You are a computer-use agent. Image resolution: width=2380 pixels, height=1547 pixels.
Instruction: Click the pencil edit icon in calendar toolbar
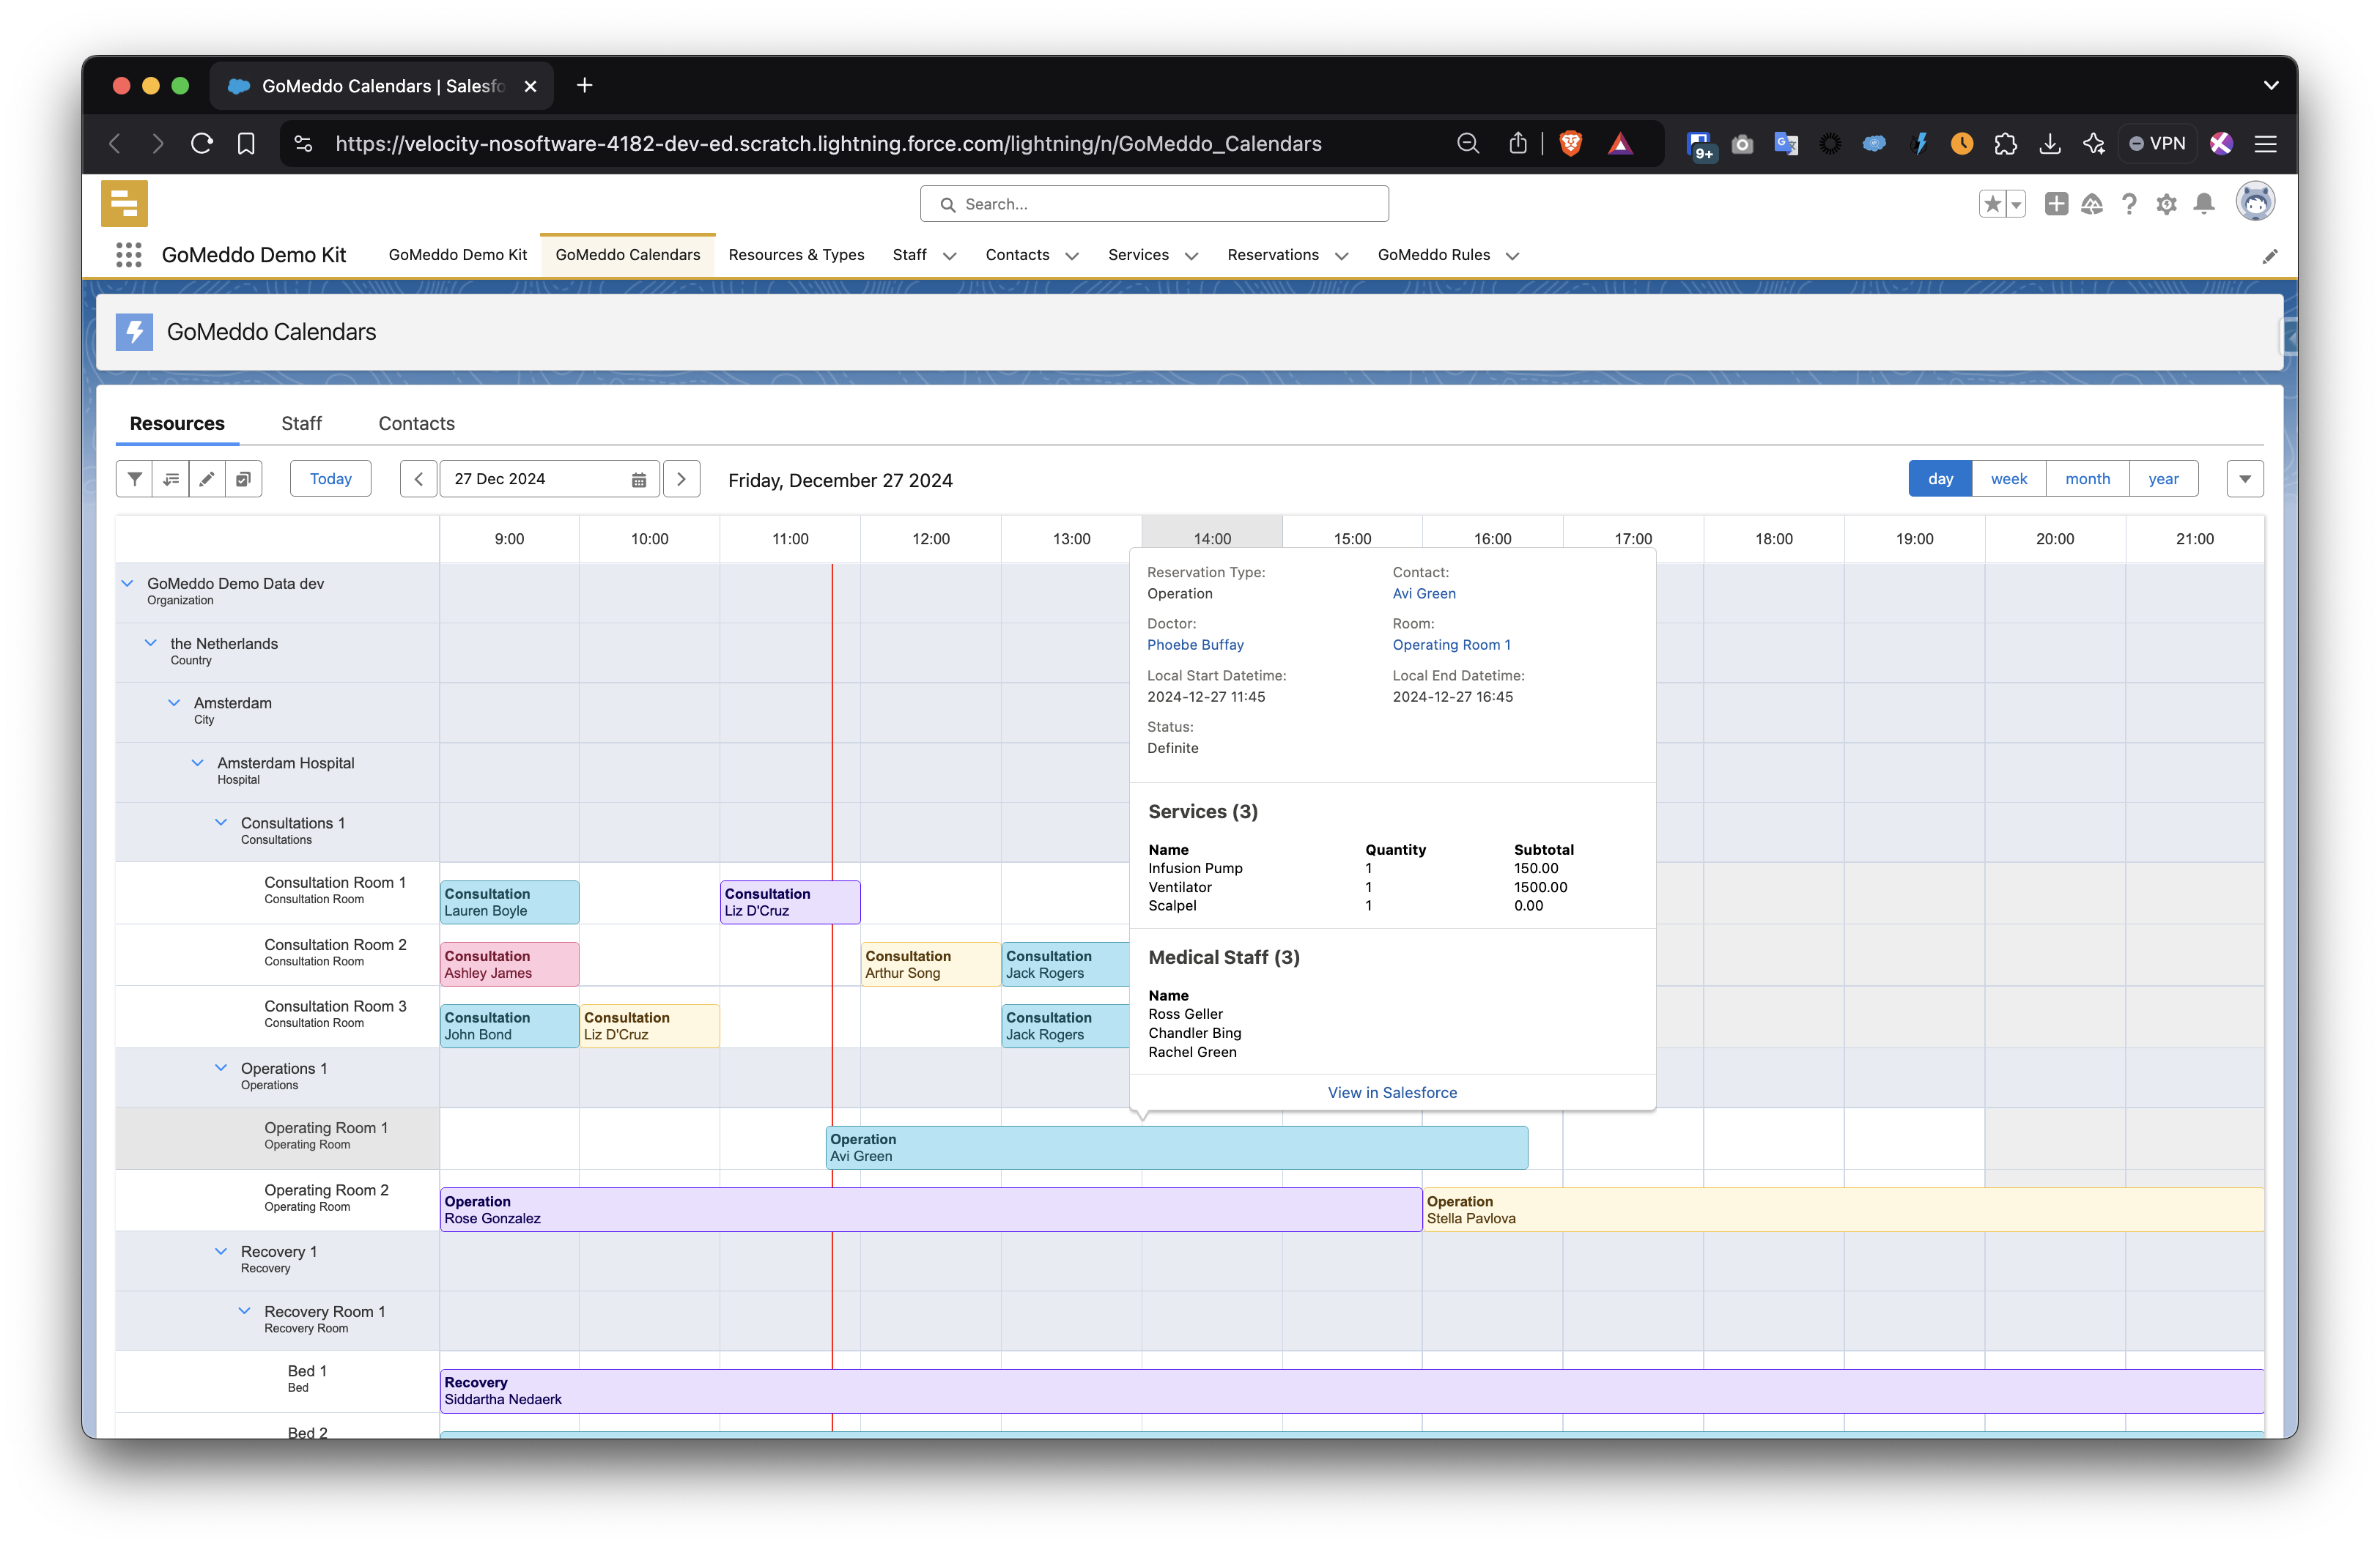click(x=207, y=479)
